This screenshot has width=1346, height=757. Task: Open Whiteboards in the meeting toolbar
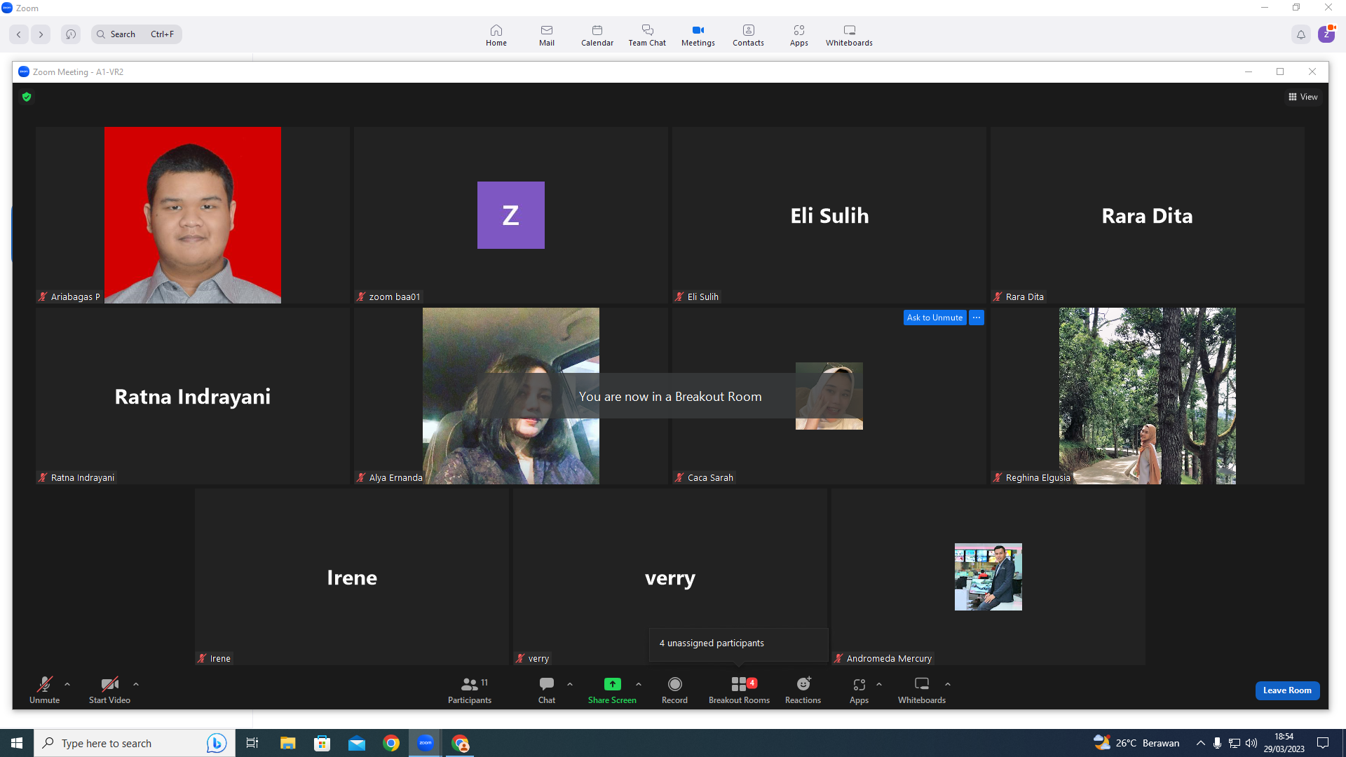pyautogui.click(x=922, y=690)
